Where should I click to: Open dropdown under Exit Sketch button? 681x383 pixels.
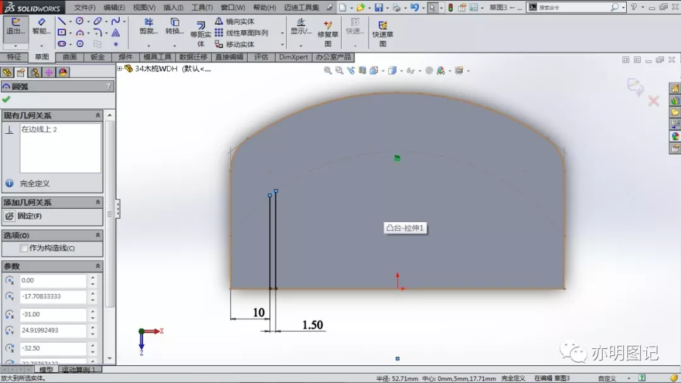pyautogui.click(x=16, y=45)
